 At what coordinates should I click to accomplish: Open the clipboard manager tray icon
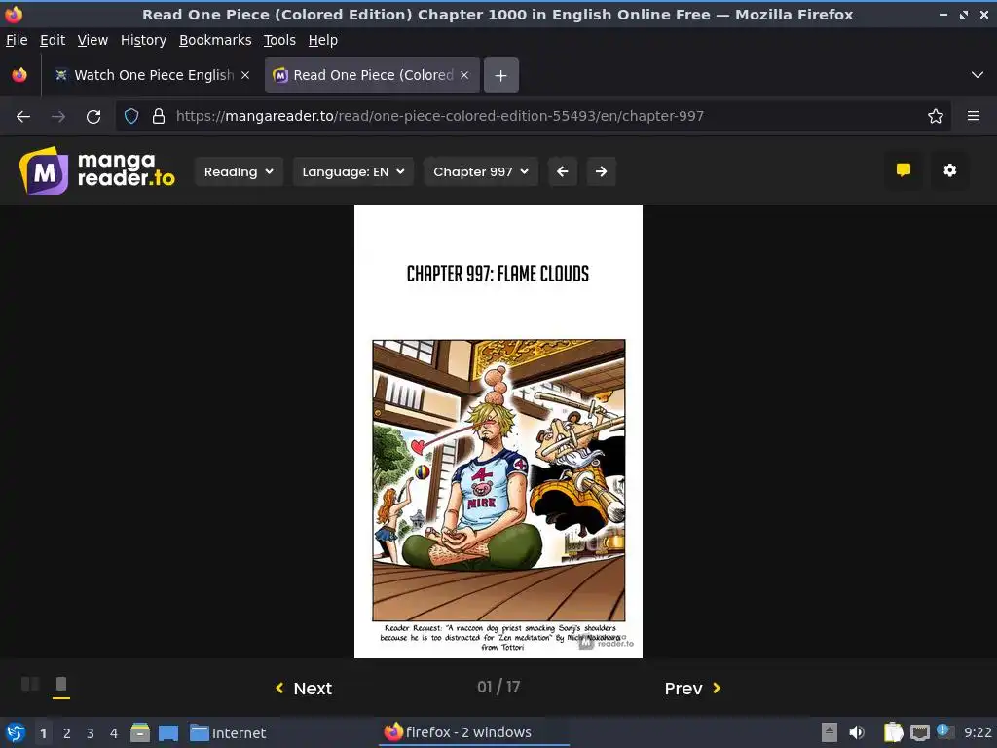[893, 732]
